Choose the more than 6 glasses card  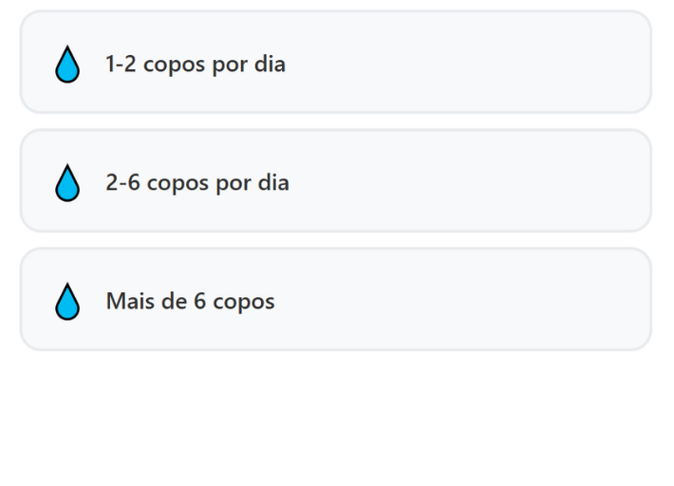coord(335,300)
